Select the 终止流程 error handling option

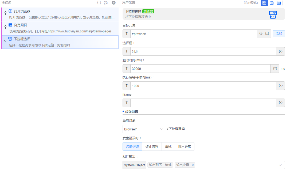pyautogui.click(x=151, y=146)
